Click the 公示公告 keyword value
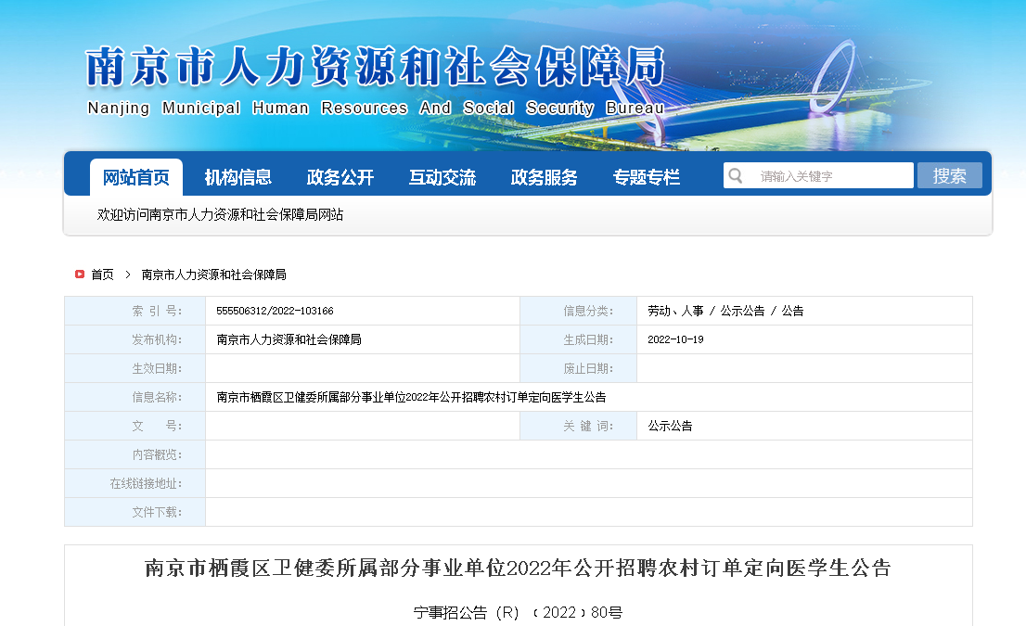This screenshot has width=1026, height=626. tap(670, 426)
